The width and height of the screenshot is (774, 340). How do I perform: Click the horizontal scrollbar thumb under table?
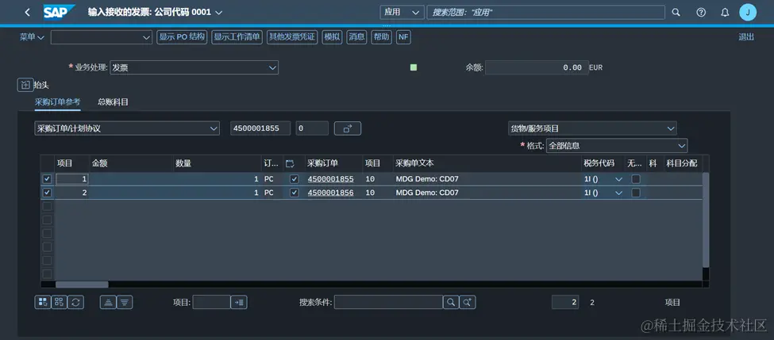pos(82,285)
